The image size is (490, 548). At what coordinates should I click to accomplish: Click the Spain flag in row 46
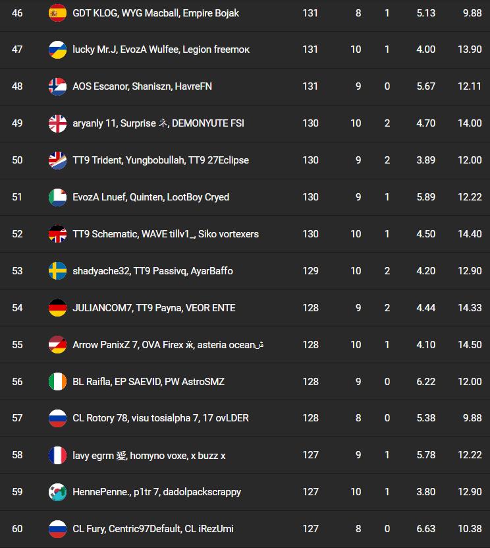click(58, 13)
